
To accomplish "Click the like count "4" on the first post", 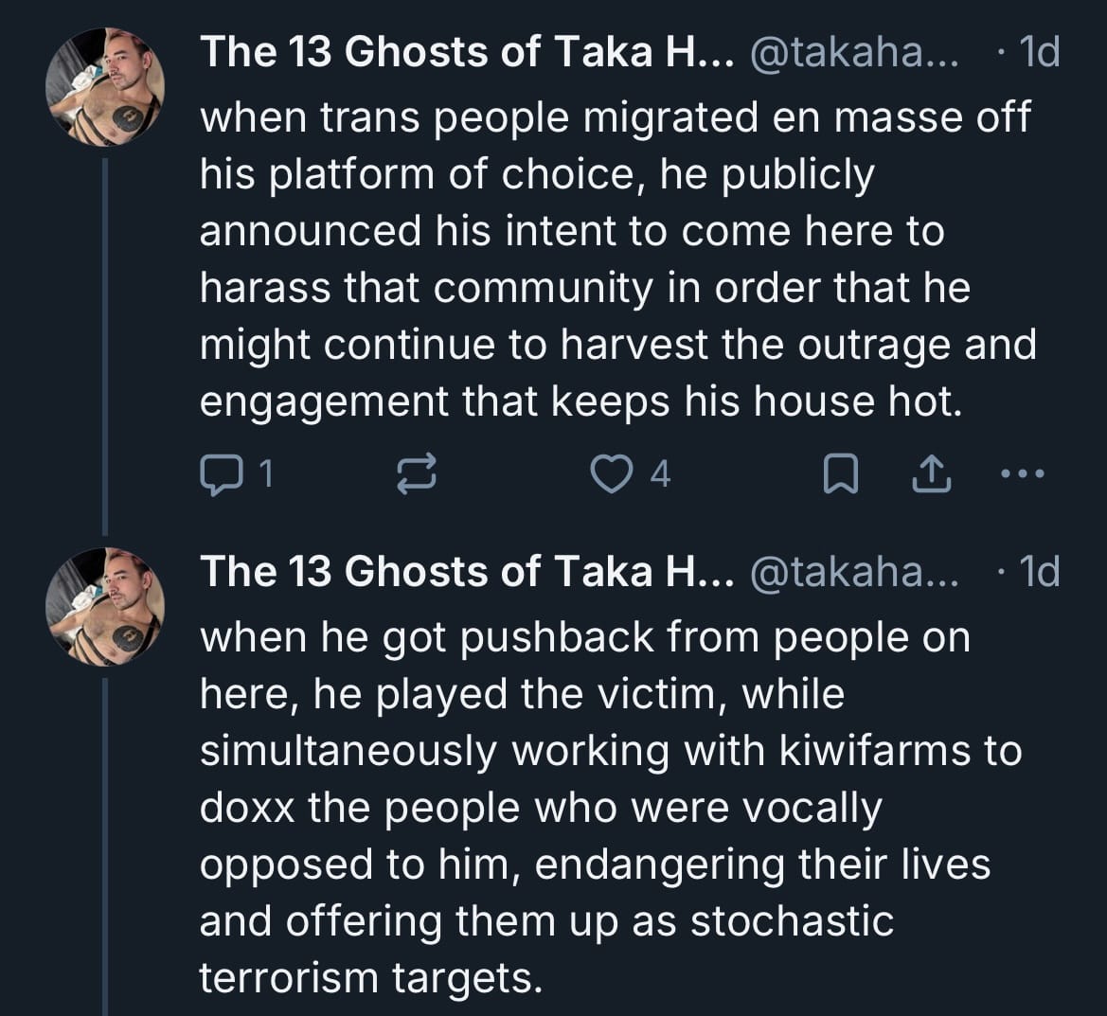I will tap(660, 474).
